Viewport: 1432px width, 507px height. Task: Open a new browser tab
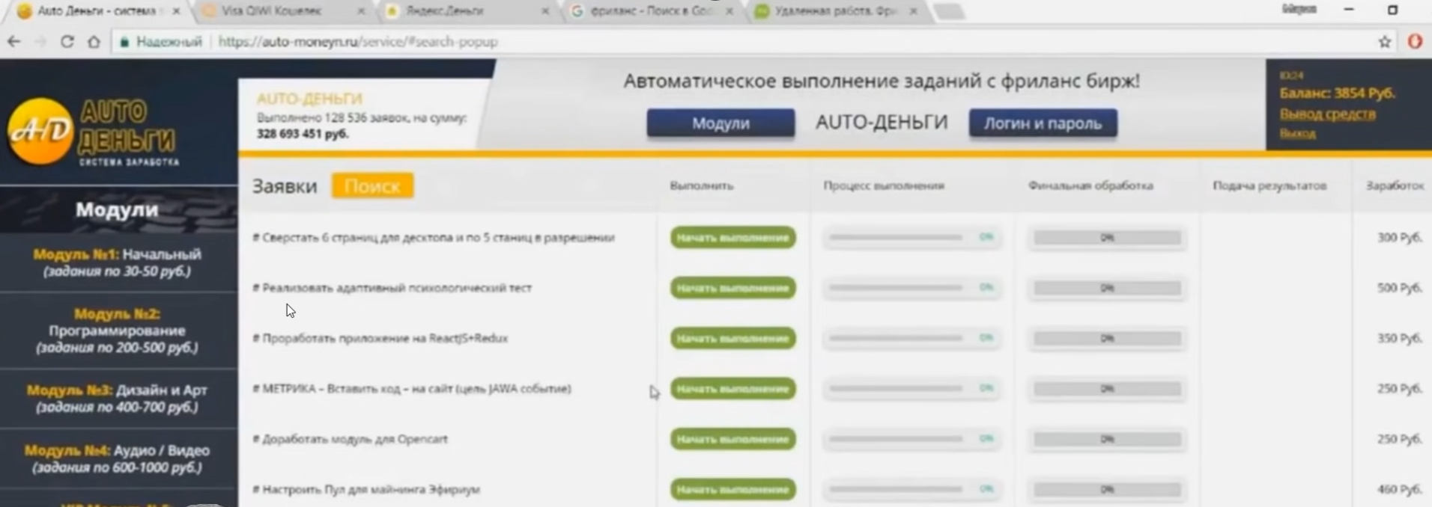tap(948, 11)
